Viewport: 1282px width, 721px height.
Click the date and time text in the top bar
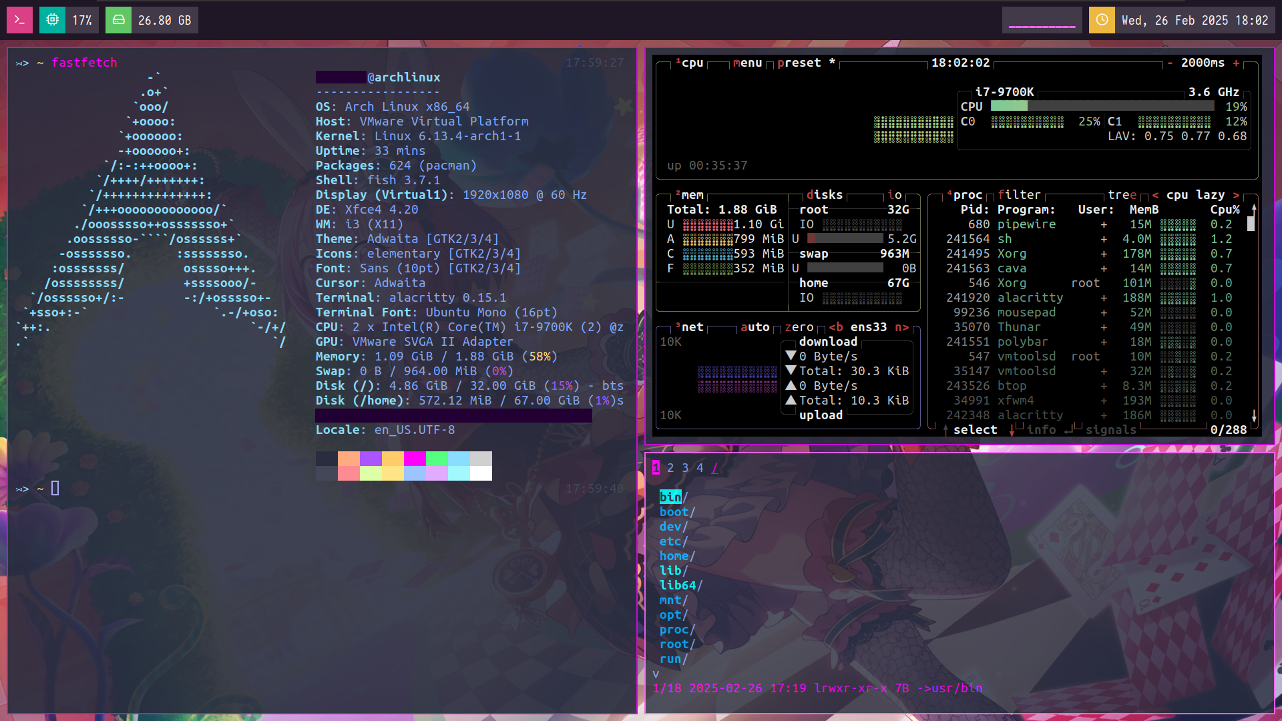pyautogui.click(x=1195, y=21)
